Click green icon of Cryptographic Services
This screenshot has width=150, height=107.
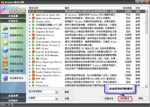pos(33,42)
